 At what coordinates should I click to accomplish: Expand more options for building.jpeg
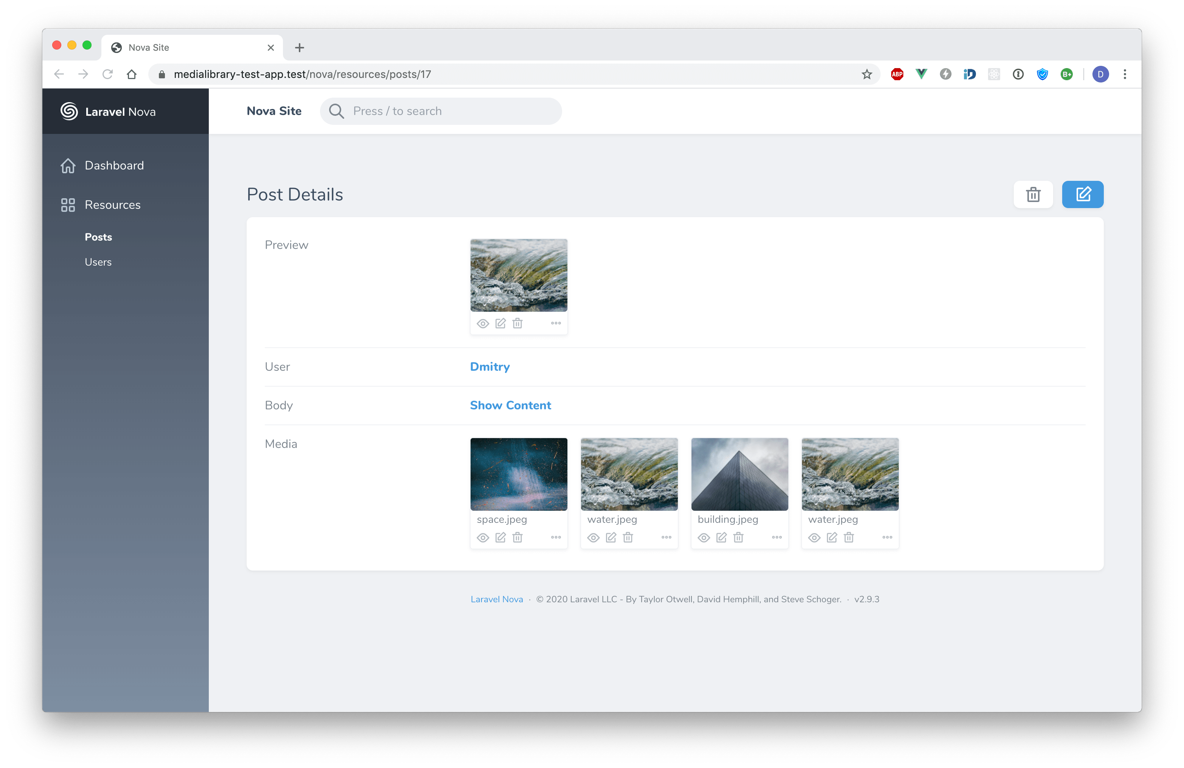pos(777,537)
